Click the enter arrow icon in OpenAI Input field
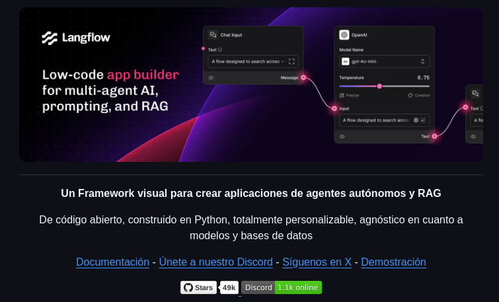This screenshot has height=302, width=499. (423, 120)
